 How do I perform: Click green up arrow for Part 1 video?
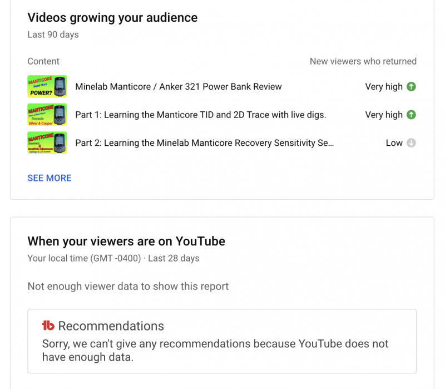411,115
